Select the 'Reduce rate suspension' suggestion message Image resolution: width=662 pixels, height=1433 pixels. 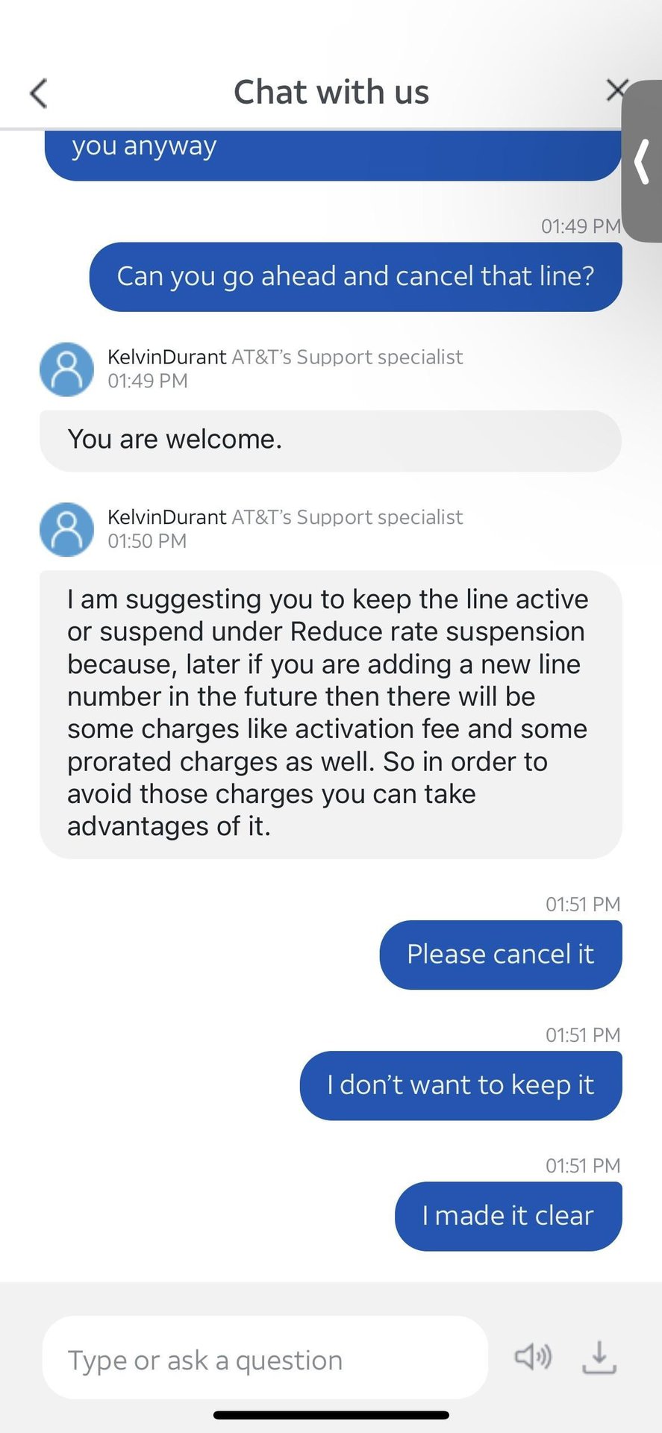pyautogui.click(x=331, y=714)
